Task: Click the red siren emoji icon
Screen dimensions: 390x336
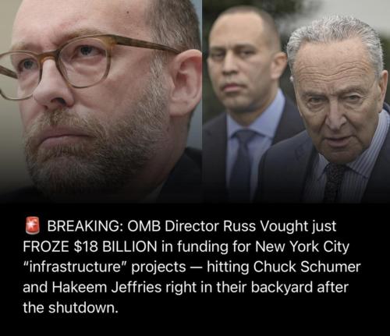Action: tap(32, 225)
